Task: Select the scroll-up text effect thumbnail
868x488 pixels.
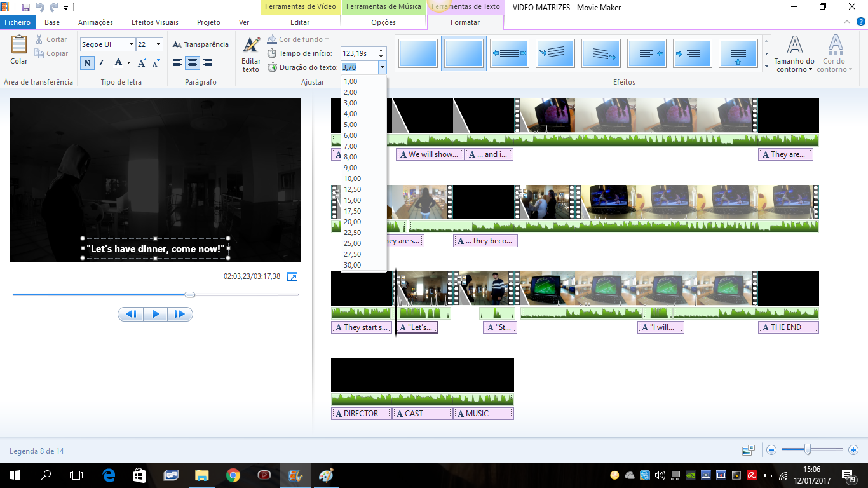Action: click(x=738, y=53)
